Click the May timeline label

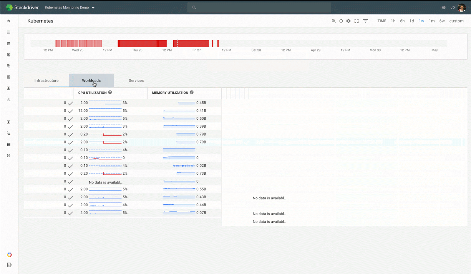point(434,50)
